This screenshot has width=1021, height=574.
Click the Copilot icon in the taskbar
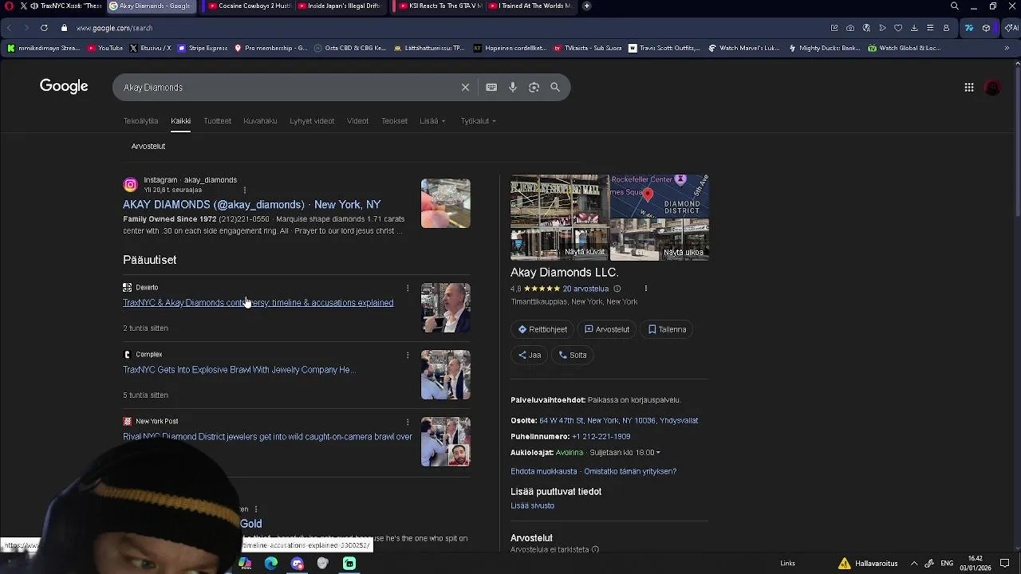tap(245, 563)
